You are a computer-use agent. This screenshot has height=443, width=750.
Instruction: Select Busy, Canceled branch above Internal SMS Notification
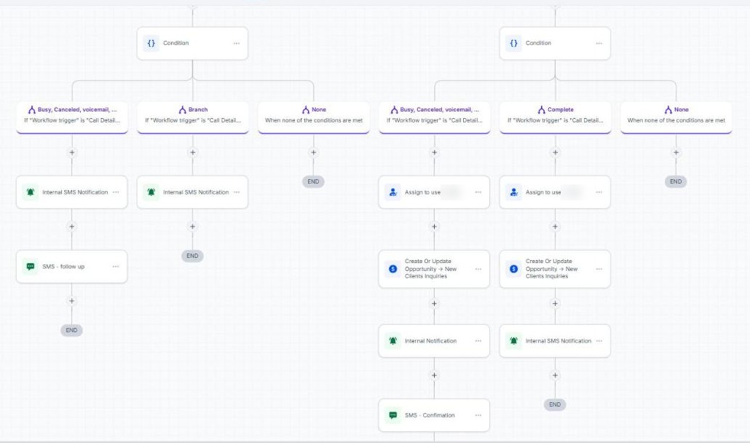[x=72, y=117]
